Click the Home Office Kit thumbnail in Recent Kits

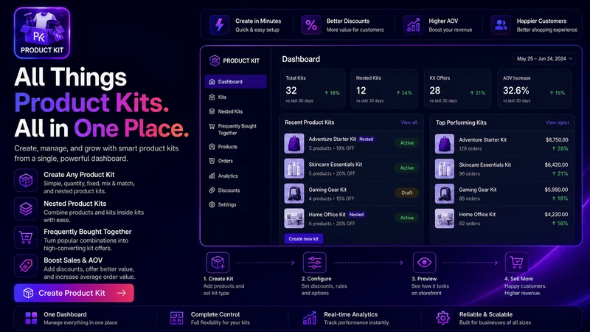click(294, 218)
